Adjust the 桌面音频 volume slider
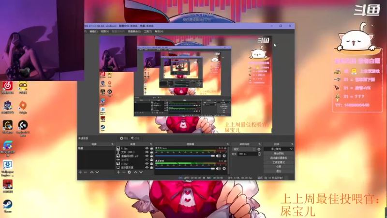 pos(185,169)
